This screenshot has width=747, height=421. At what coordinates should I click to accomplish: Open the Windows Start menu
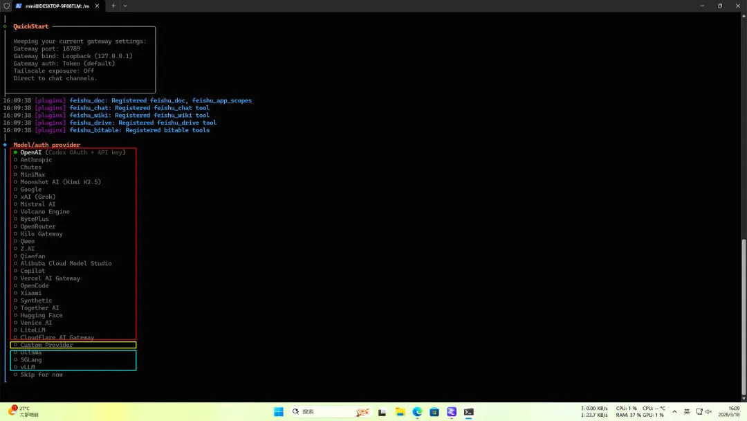coord(279,411)
